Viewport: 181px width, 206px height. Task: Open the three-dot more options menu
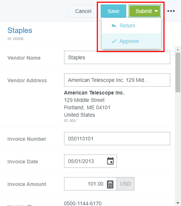(171, 11)
